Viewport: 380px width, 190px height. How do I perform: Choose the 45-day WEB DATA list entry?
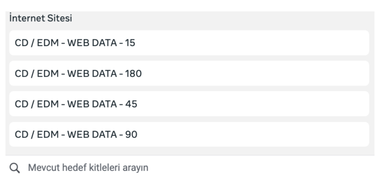pos(189,104)
